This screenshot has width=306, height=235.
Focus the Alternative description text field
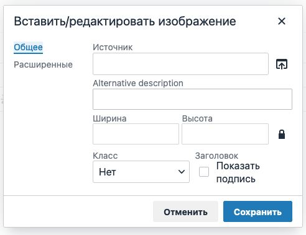click(192, 99)
